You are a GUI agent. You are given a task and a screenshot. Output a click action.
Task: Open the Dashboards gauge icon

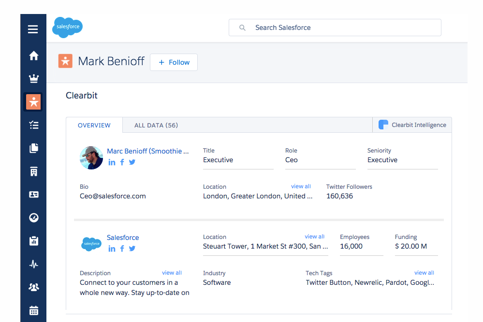coord(33,218)
